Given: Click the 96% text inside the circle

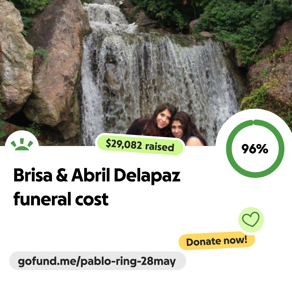Looking at the screenshot, I should point(255,149).
